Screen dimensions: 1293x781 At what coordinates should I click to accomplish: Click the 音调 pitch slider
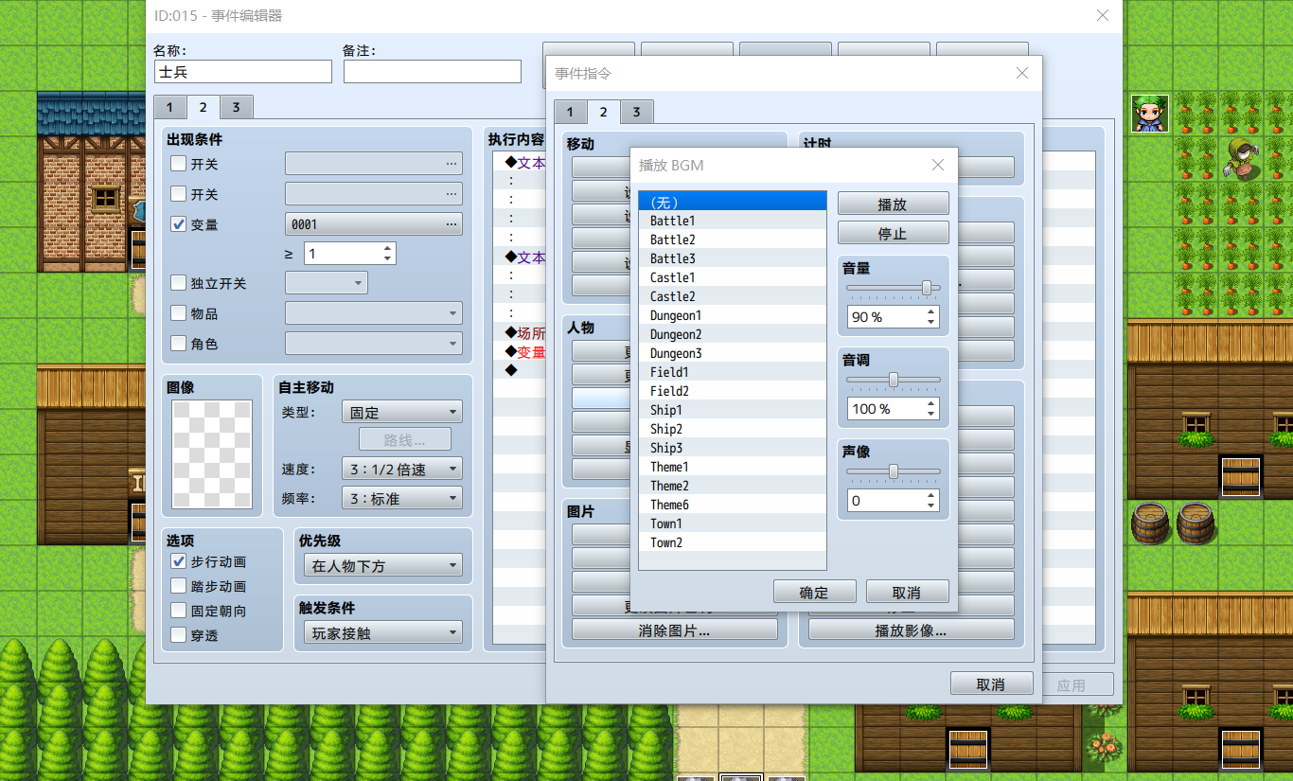[x=894, y=380]
